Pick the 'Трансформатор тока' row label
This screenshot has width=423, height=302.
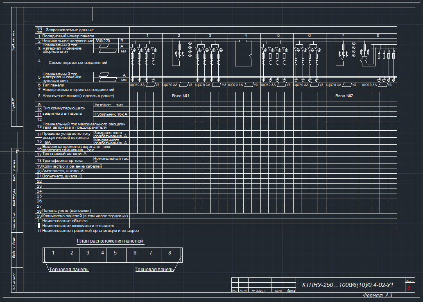(63, 161)
